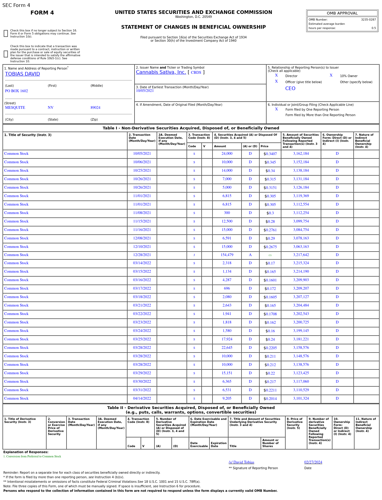Image resolution: width=382 pixels, height=500 pixels.
Task: Click the 12/28/2021 transaction date
Action: [x=142, y=255]
